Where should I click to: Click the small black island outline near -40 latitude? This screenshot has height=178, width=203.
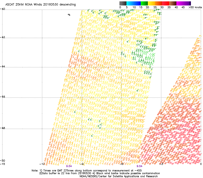[69, 15]
